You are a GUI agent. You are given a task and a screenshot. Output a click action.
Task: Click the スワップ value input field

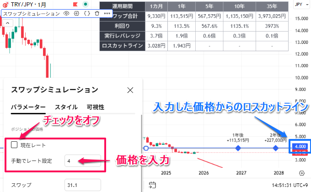[x=83, y=185]
